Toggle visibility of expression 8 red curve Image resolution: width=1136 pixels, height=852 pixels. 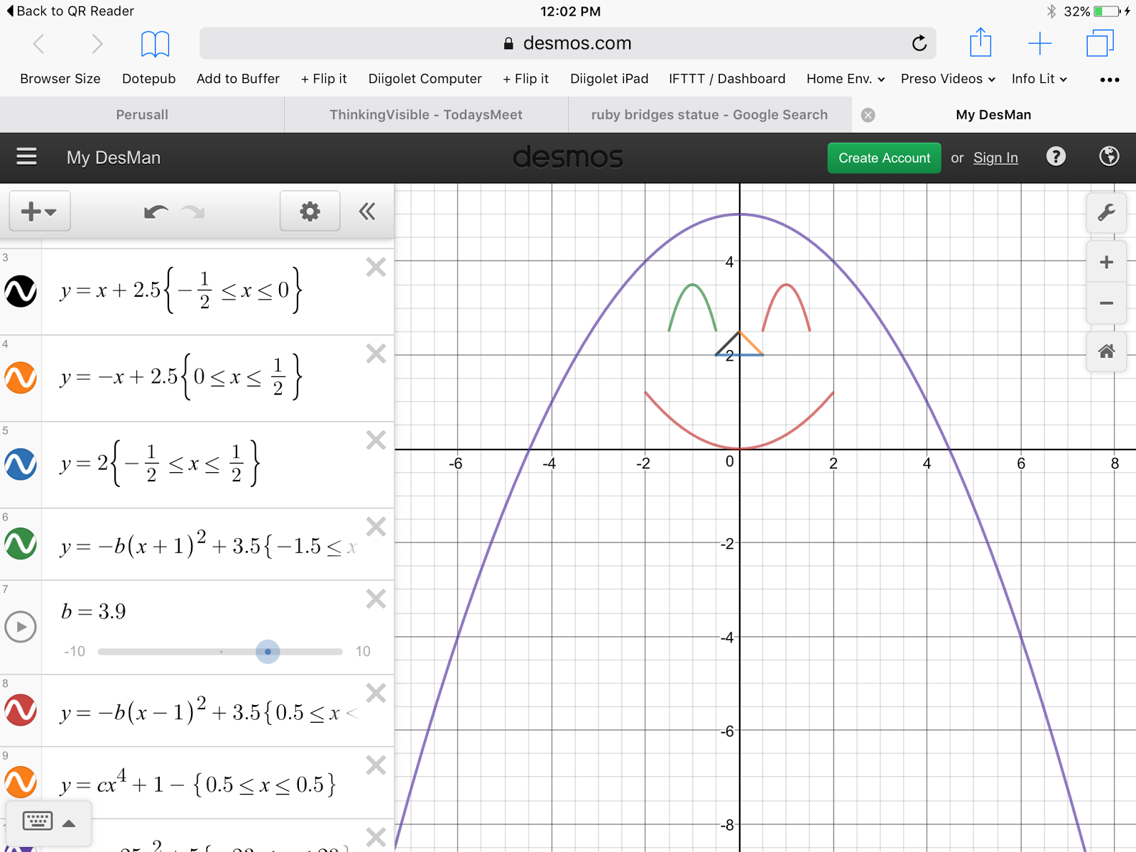(x=21, y=710)
